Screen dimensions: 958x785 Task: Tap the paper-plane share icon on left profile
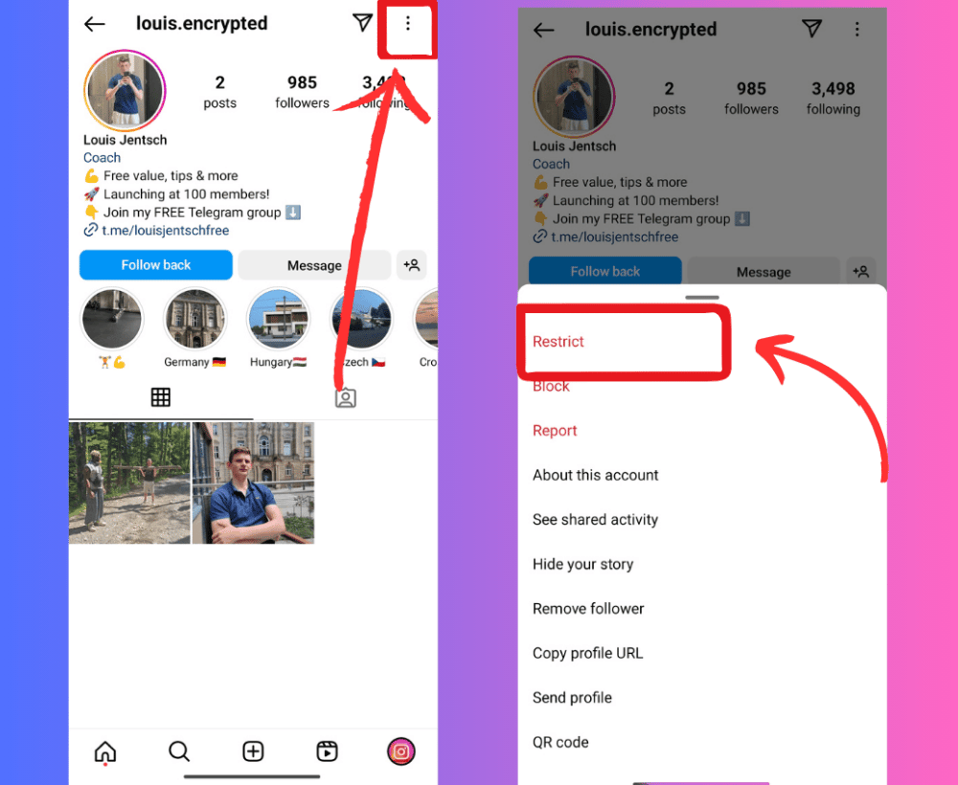click(x=362, y=23)
